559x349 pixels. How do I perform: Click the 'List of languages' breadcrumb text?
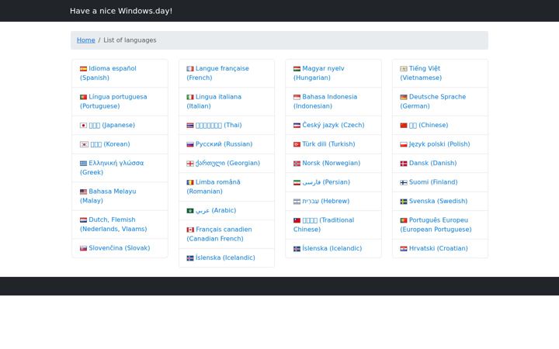130,40
